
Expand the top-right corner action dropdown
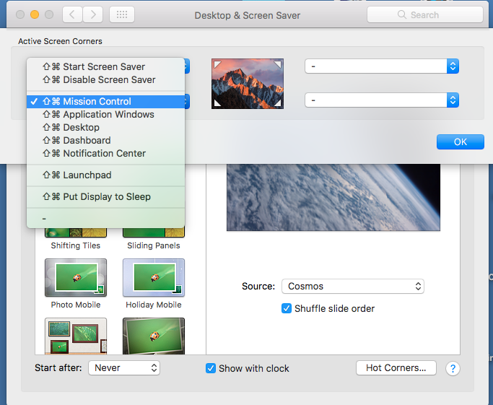click(382, 66)
